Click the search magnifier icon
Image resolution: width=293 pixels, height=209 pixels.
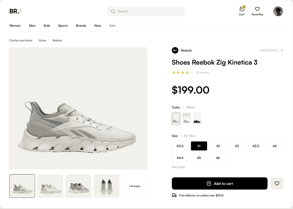click(113, 11)
